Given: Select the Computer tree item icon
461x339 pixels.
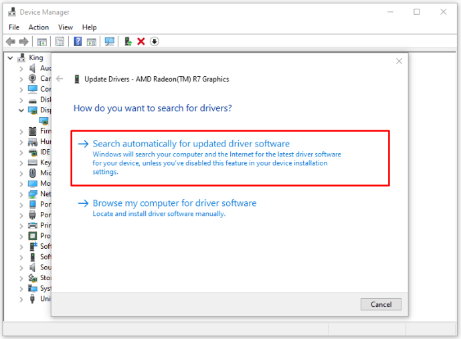Looking at the screenshot, I should pyautogui.click(x=33, y=89).
